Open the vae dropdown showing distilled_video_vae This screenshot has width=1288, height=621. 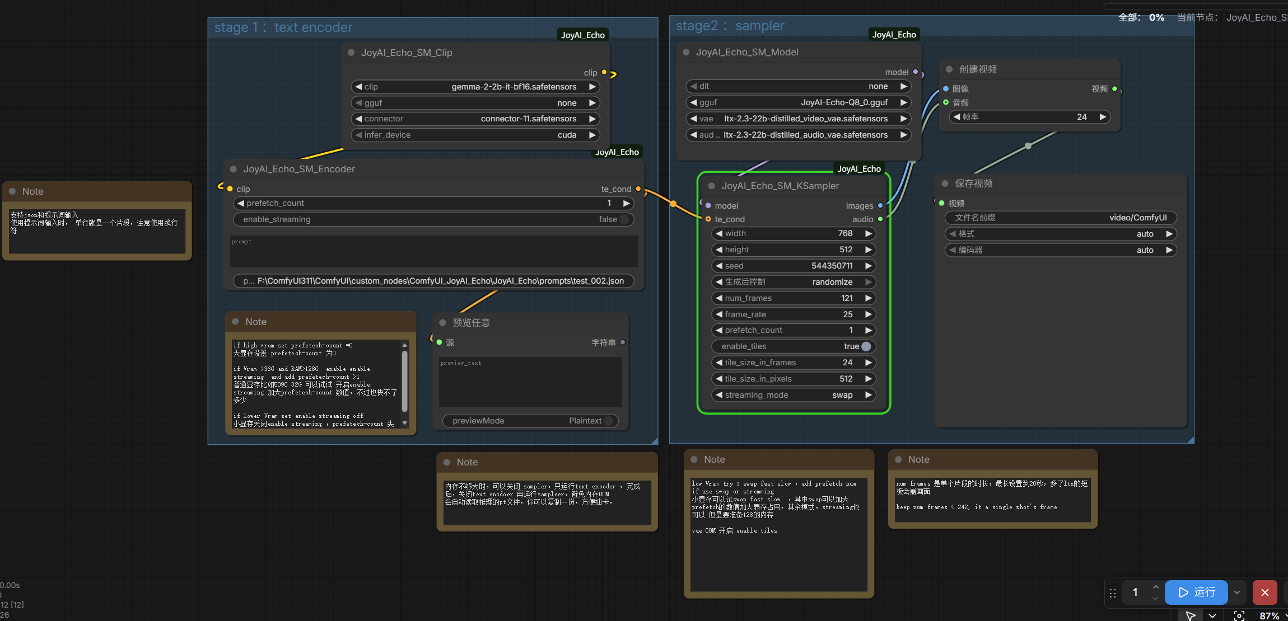[x=799, y=119]
